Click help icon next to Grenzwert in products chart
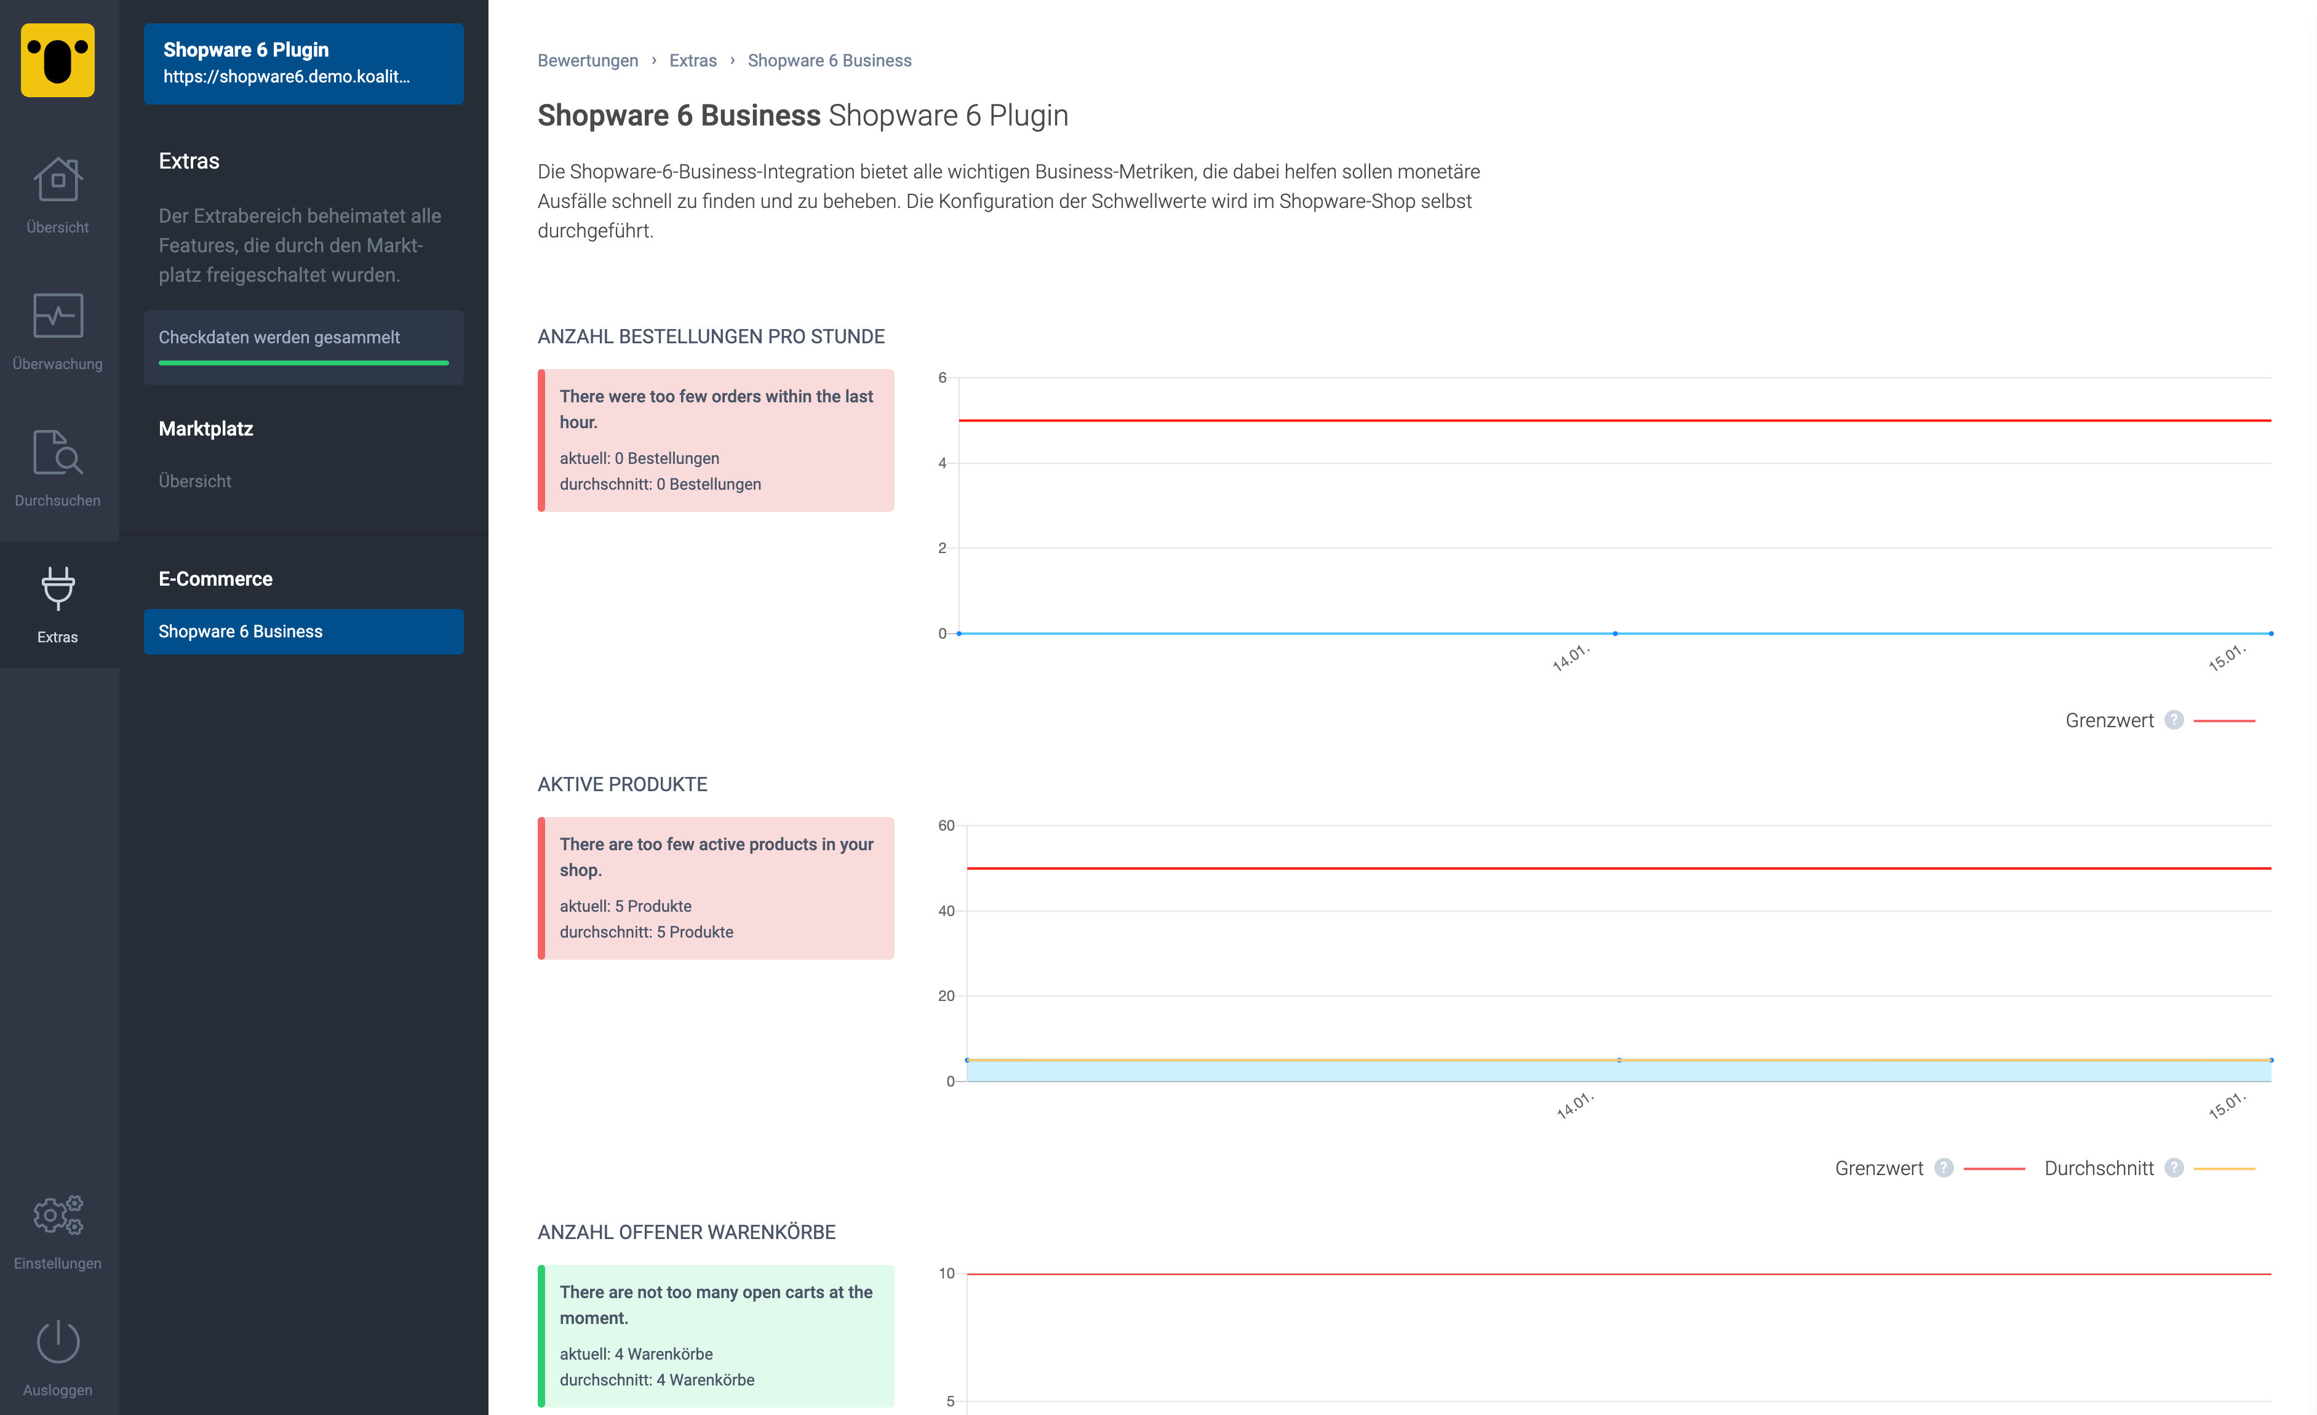 1944,1168
